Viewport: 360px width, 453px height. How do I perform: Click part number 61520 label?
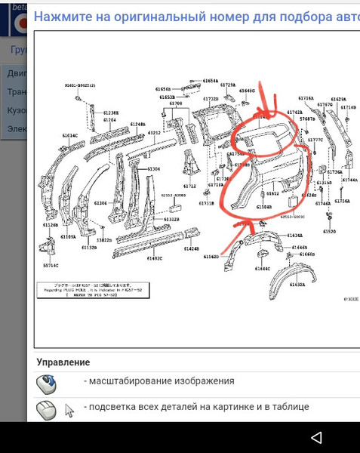point(329,232)
